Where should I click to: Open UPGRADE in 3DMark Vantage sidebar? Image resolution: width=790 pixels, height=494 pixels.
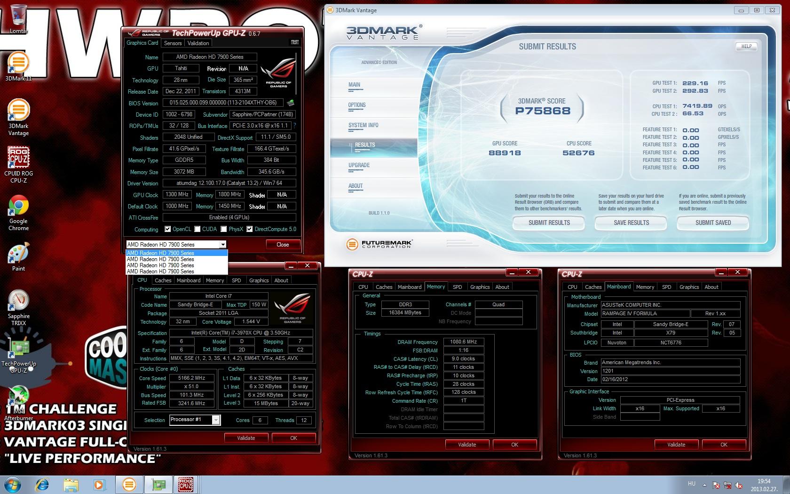pos(359,165)
